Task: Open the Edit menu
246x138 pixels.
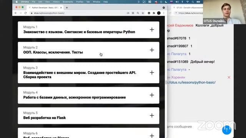Action: pyautogui.click(x=40, y=2)
